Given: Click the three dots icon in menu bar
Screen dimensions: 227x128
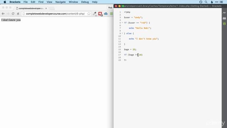Looking at the screenshot, I should coord(217,2).
